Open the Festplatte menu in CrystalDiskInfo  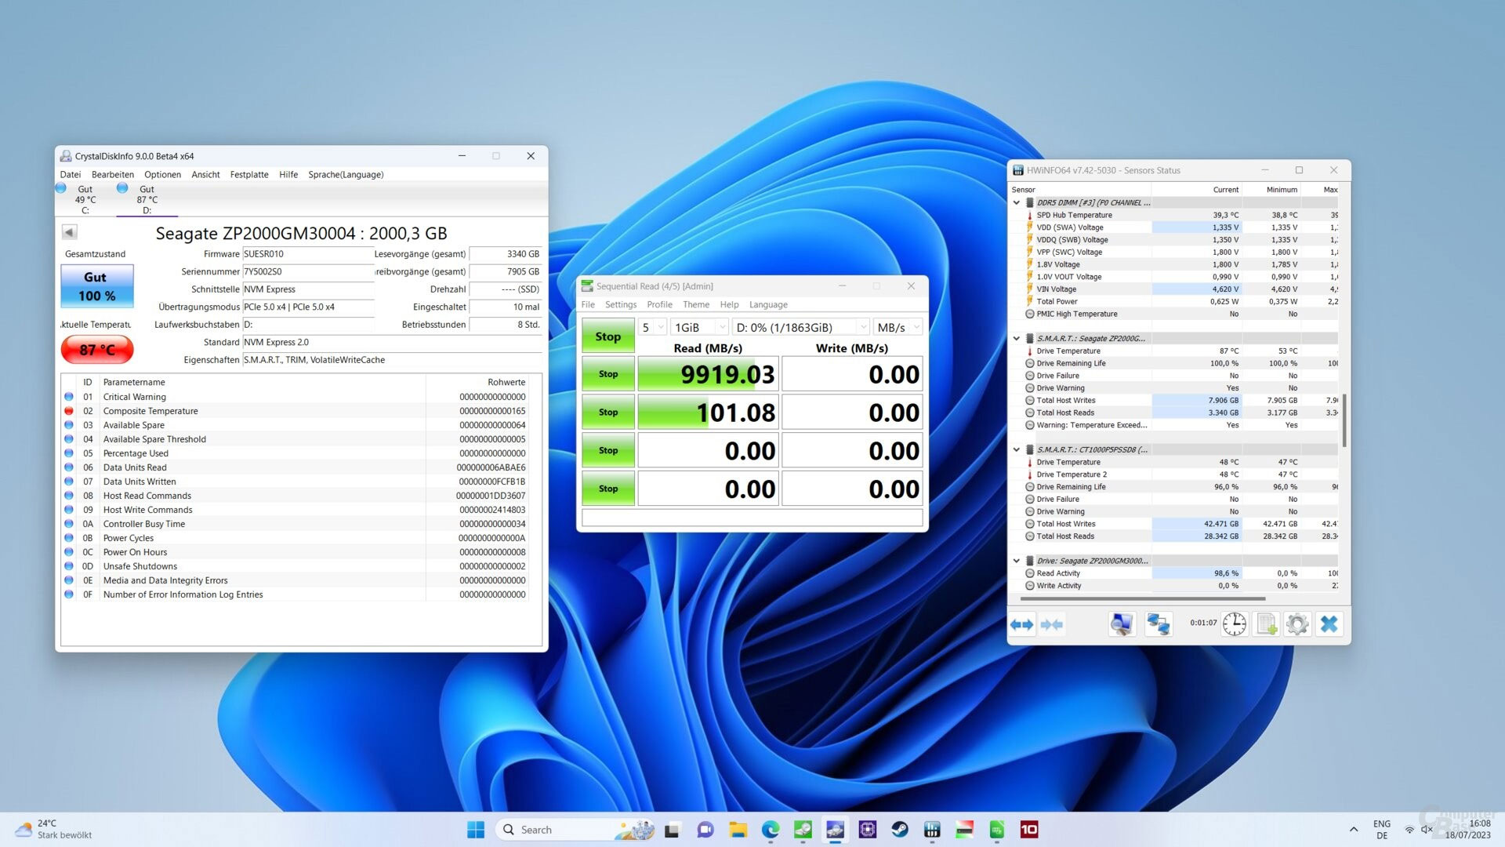coord(249,175)
